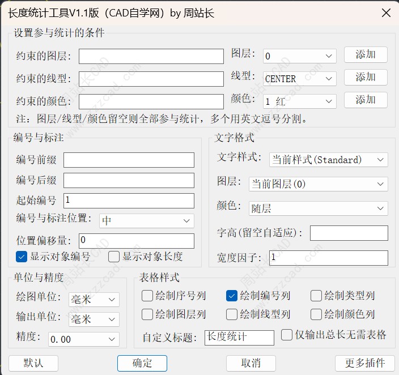Click 添加 button next to 图层
Viewport: 399px width, 375px height.
[x=366, y=54]
